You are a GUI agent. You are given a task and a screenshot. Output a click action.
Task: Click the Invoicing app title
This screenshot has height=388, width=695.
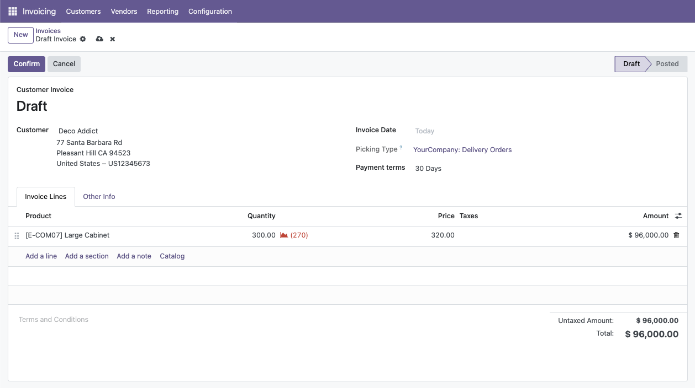coord(39,11)
